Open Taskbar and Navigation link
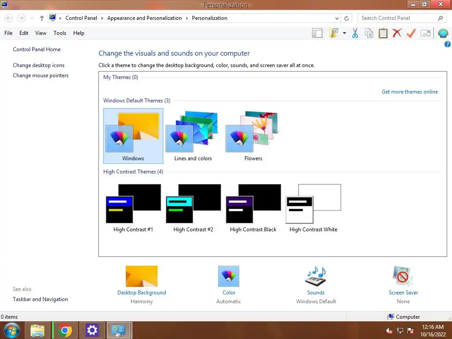This screenshot has height=339, width=452. pos(40,299)
